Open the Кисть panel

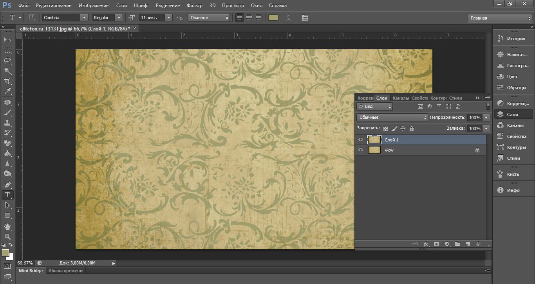(x=513, y=174)
